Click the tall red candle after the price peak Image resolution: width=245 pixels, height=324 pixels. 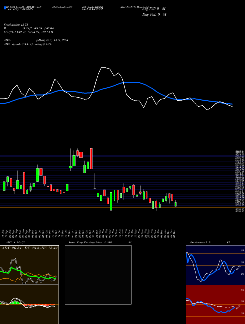(91, 159)
